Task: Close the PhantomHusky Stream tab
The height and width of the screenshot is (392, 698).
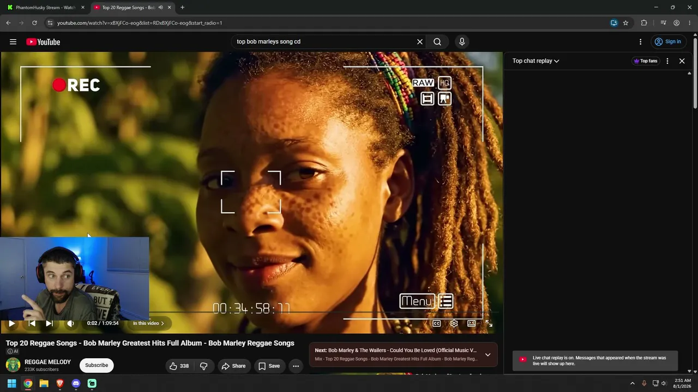Action: (83, 8)
